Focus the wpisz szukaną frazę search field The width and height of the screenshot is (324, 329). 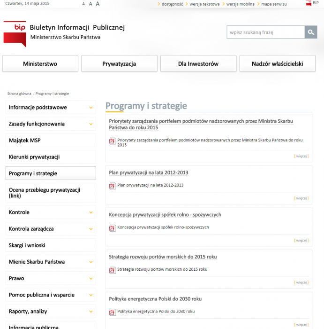click(x=265, y=32)
